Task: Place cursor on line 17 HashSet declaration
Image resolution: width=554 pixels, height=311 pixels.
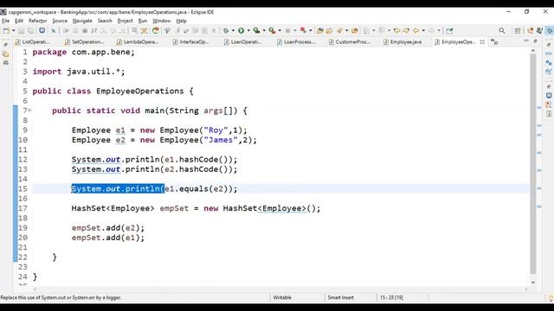Action: pos(196,208)
